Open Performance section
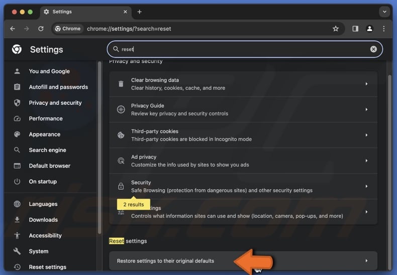This screenshot has width=397, height=275. point(46,118)
